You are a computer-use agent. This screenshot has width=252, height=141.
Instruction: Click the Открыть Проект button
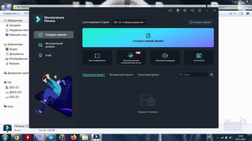tap(200, 22)
